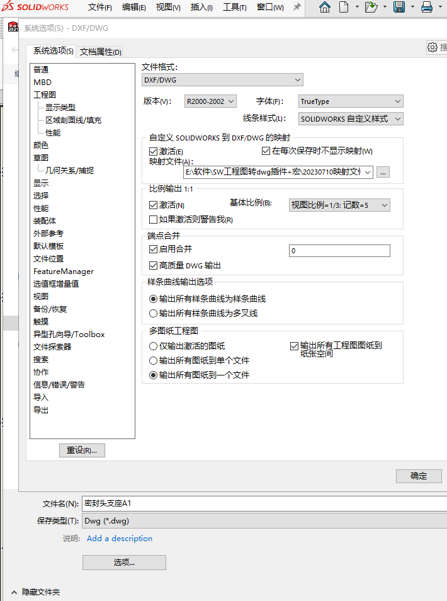Viewport: 447px width, 601px height.
Task: Click the browse (...) button for mapping file
Action: tap(383, 172)
